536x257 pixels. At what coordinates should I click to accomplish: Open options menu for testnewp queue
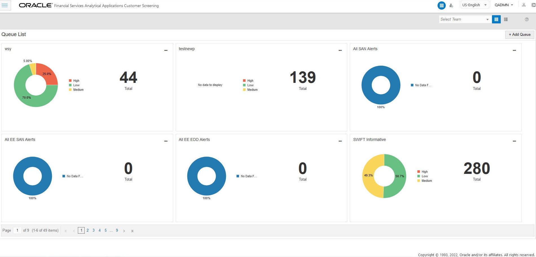click(x=340, y=50)
